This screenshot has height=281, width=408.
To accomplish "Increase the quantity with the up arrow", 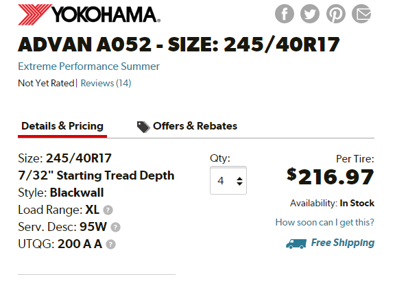I will (239, 178).
